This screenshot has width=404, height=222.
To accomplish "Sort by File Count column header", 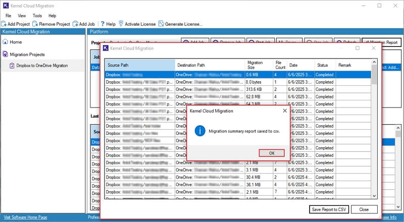I will (280, 65).
